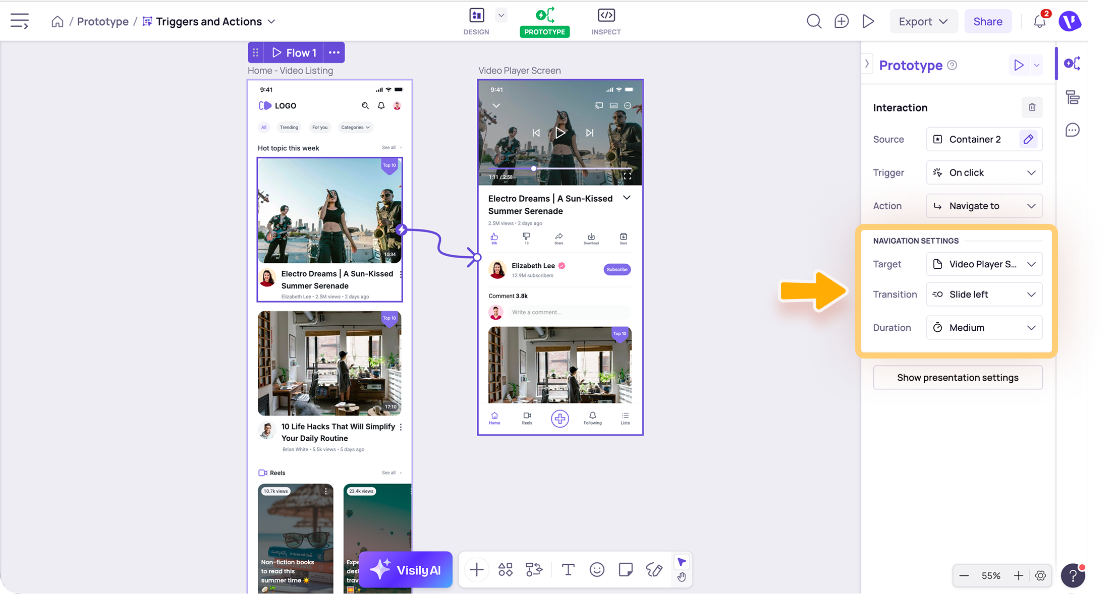Click the Prototype breadcrumb link
The width and height of the screenshot is (1118, 594).
pyautogui.click(x=103, y=21)
